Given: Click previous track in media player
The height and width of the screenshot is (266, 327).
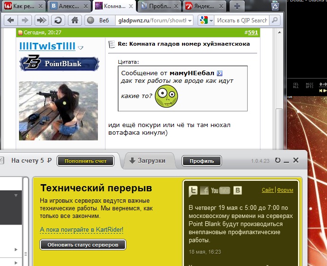Looking at the screenshot, I should (321, 90).
